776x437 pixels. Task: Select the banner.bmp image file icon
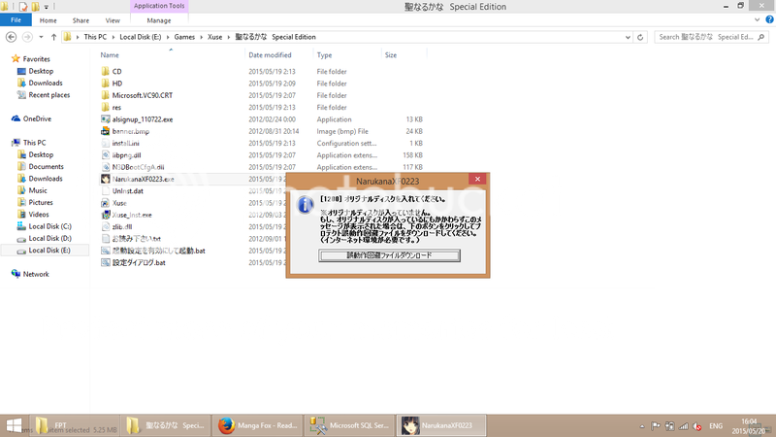(x=106, y=131)
